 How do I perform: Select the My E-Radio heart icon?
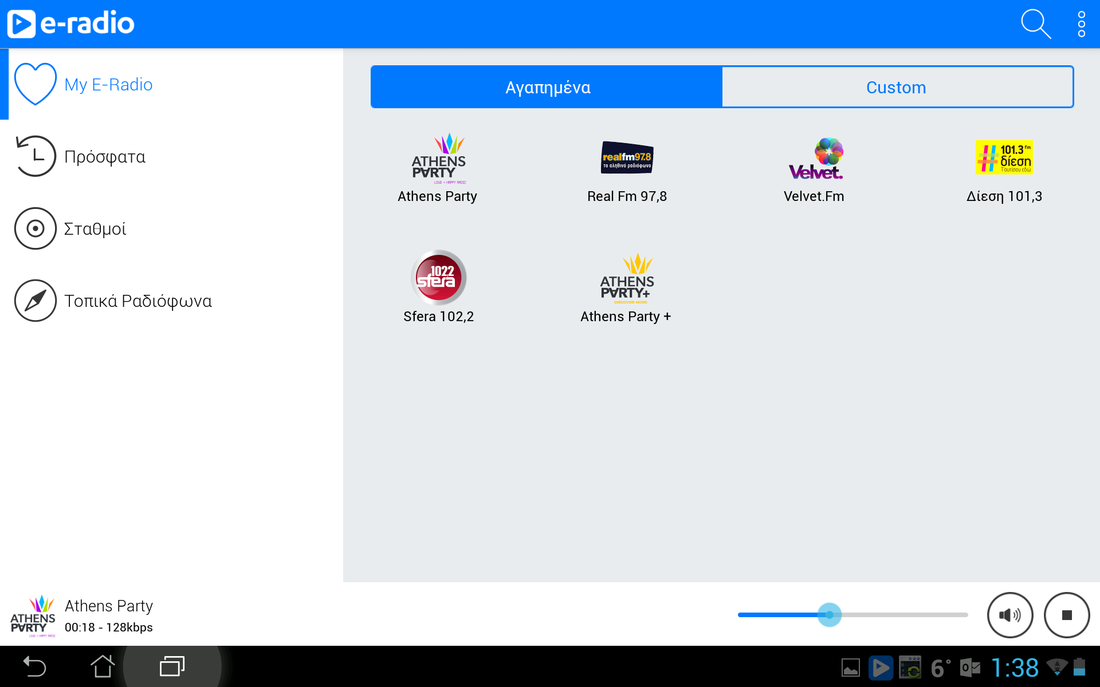(35, 84)
